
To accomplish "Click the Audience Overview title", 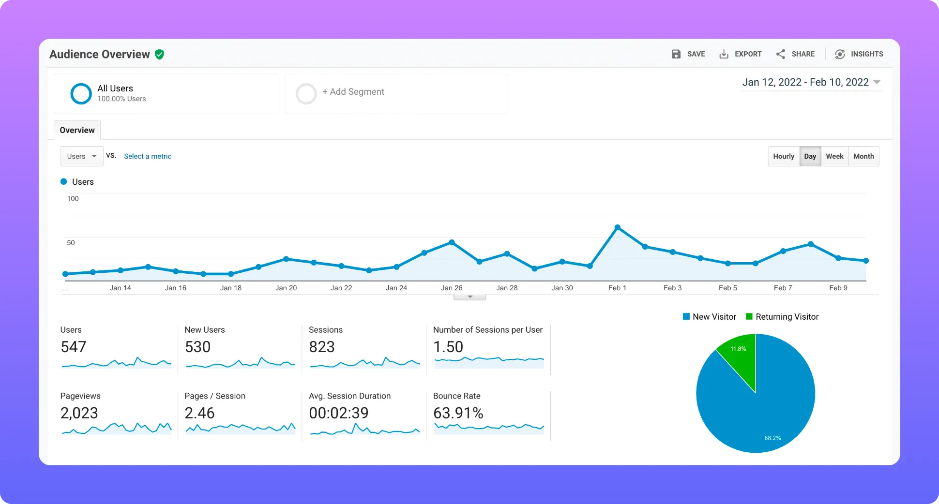I will coord(100,54).
